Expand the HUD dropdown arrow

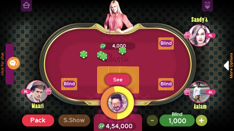click(207, 5)
